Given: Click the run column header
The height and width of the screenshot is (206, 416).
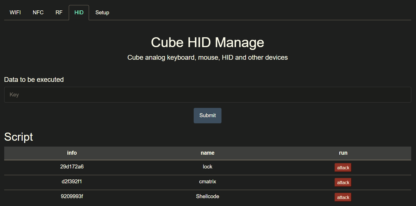Looking at the screenshot, I should tap(343, 153).
